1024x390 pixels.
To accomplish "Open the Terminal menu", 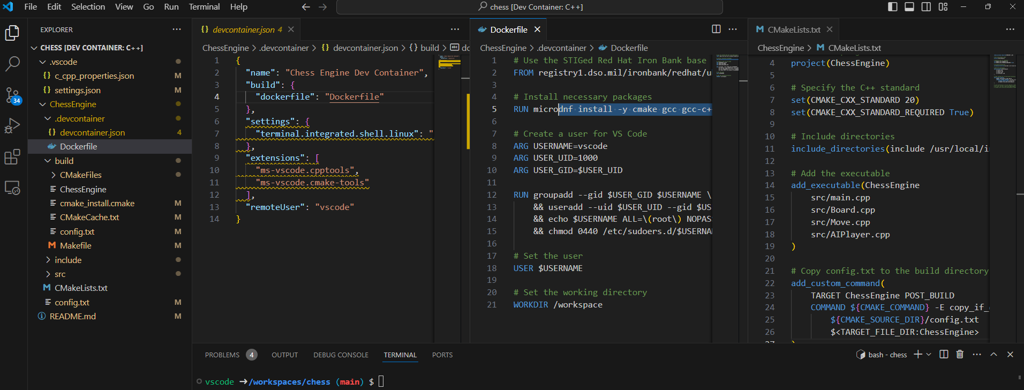I will click(x=204, y=7).
